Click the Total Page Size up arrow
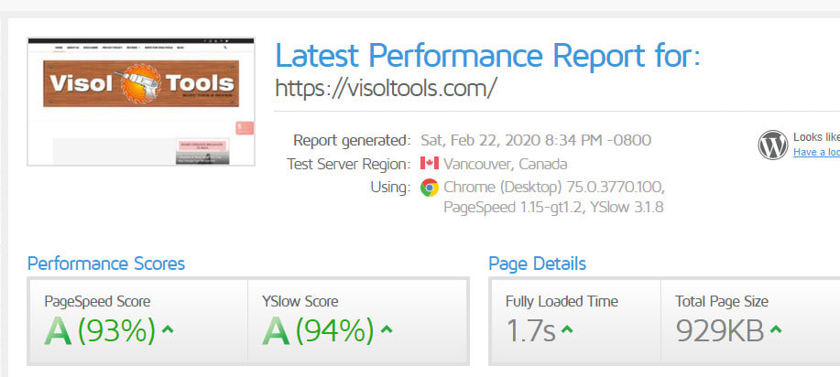This screenshot has width=840, height=377. click(x=775, y=330)
